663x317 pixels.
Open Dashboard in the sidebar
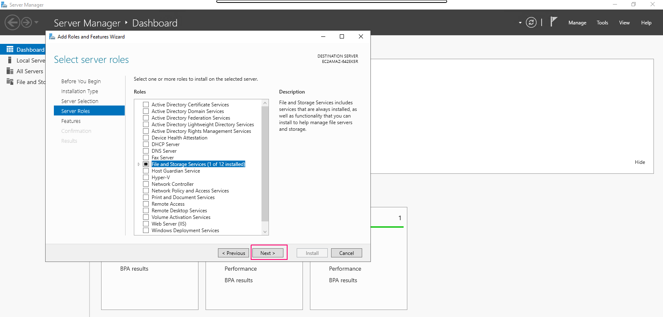(30, 50)
